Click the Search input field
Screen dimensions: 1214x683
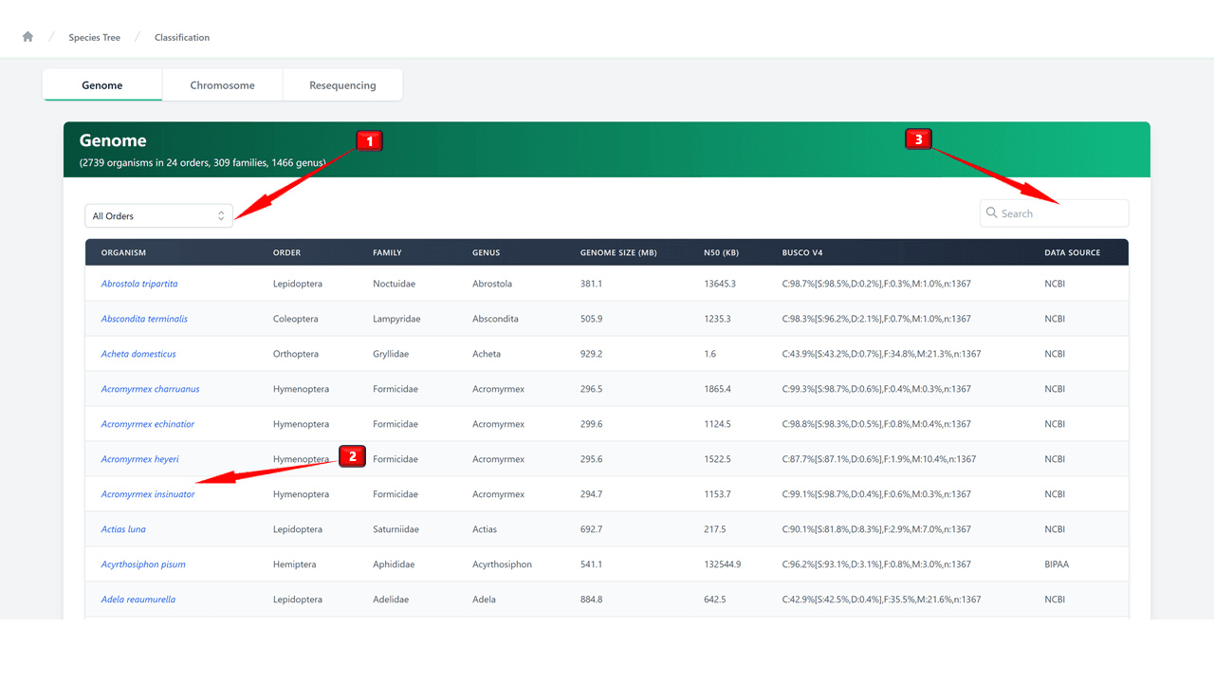pyautogui.click(x=1060, y=213)
